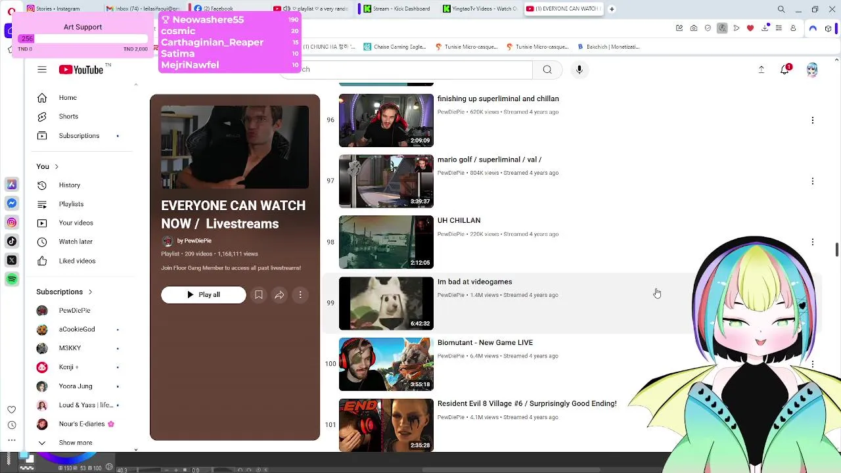Click the 'Chaise Gaming Eagle' bookmark
This screenshot has height=473, width=841.
click(396, 47)
